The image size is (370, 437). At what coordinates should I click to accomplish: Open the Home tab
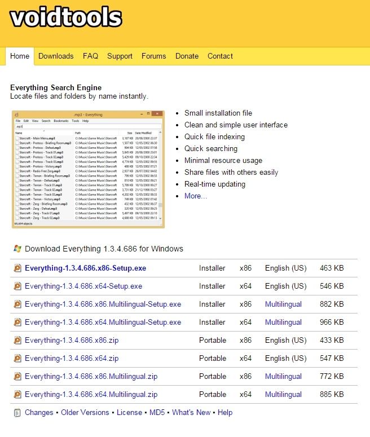coord(20,56)
